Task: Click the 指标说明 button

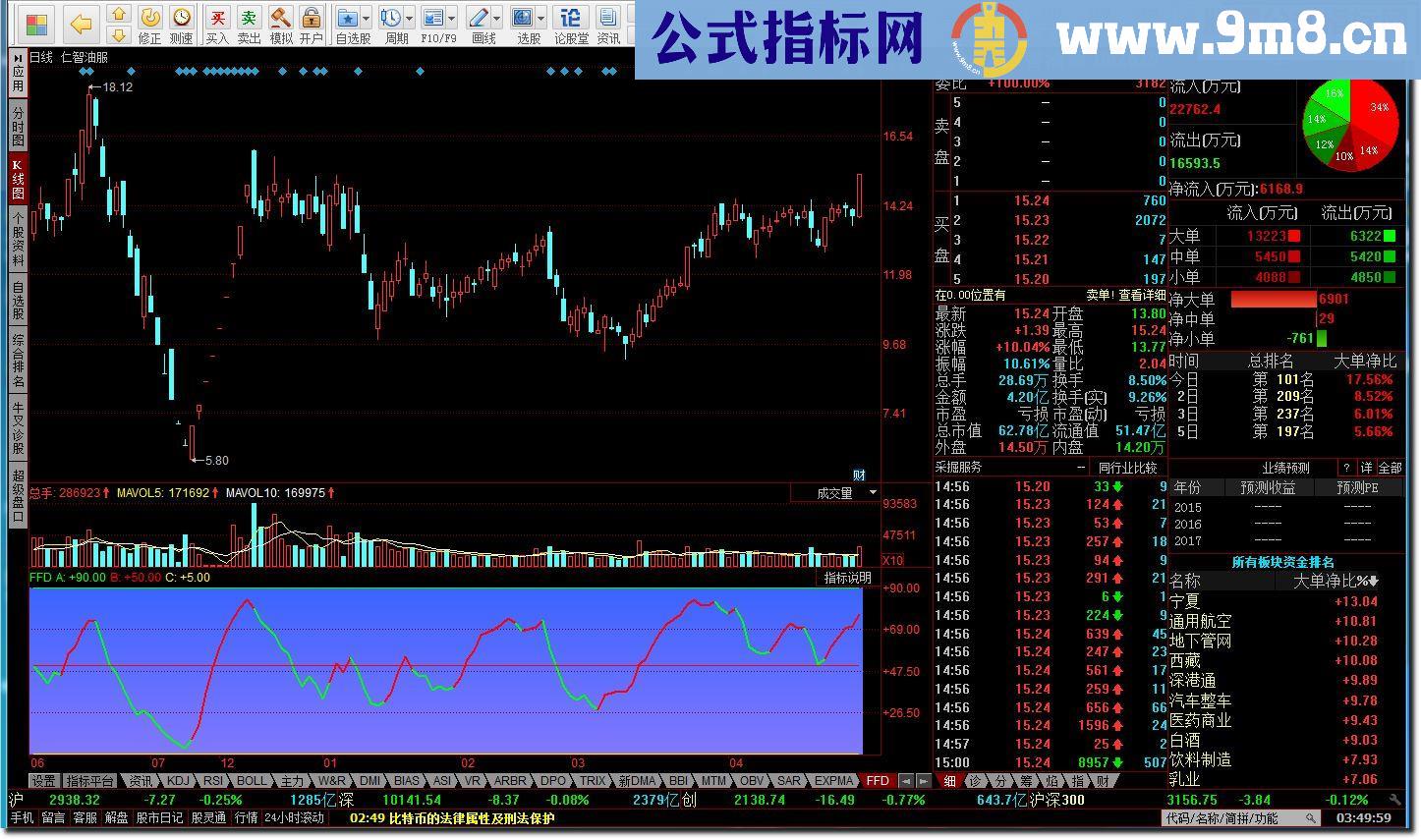Action: [847, 578]
